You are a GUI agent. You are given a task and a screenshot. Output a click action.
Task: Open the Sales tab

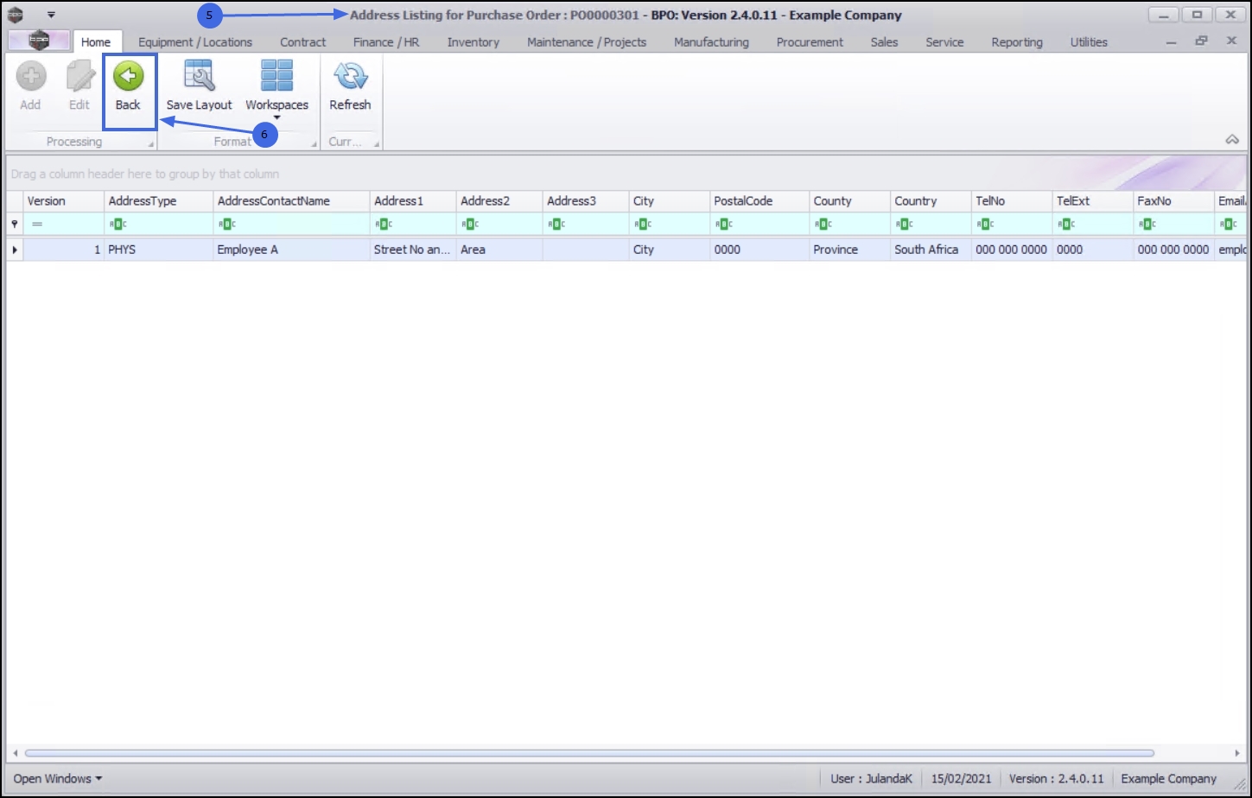[x=884, y=41]
